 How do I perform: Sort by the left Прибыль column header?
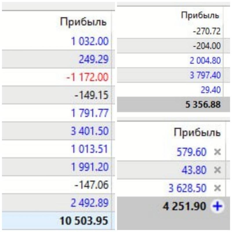coord(83,22)
